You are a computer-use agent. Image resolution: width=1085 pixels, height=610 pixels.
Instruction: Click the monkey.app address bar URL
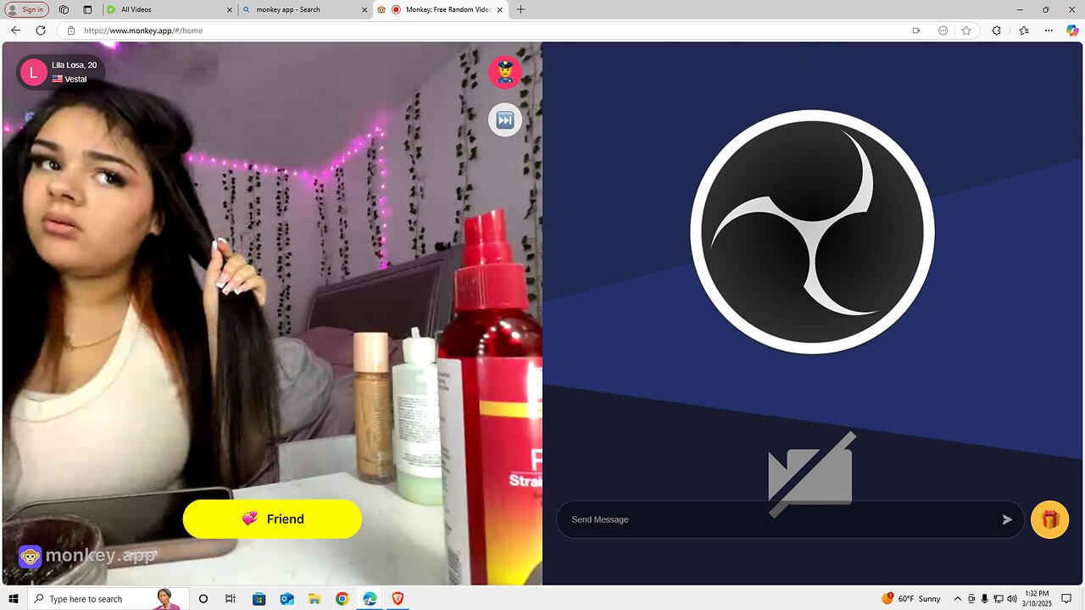click(x=143, y=30)
